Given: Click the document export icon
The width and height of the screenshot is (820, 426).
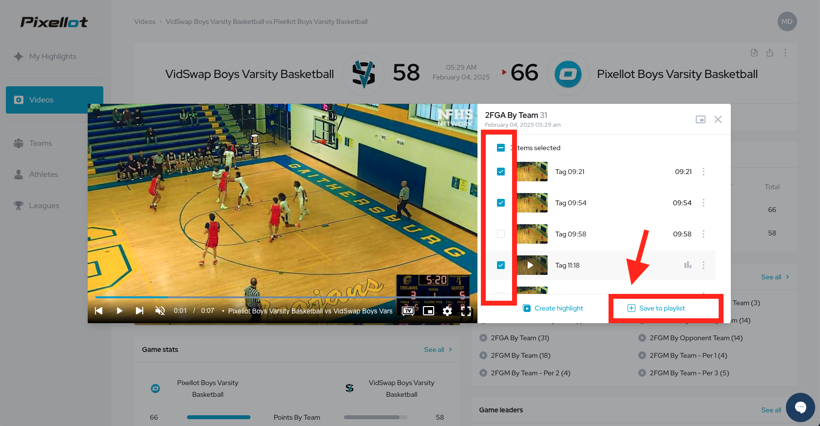Looking at the screenshot, I should pyautogui.click(x=754, y=53).
